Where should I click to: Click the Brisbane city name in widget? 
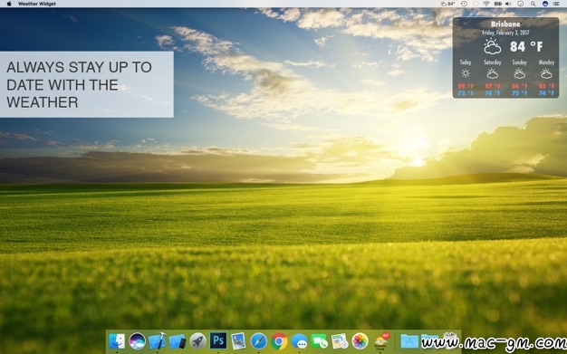click(x=505, y=24)
